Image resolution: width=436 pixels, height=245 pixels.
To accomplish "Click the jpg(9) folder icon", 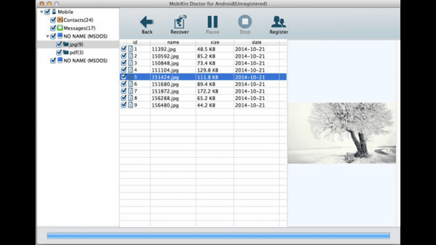I will pyautogui.click(x=66, y=44).
